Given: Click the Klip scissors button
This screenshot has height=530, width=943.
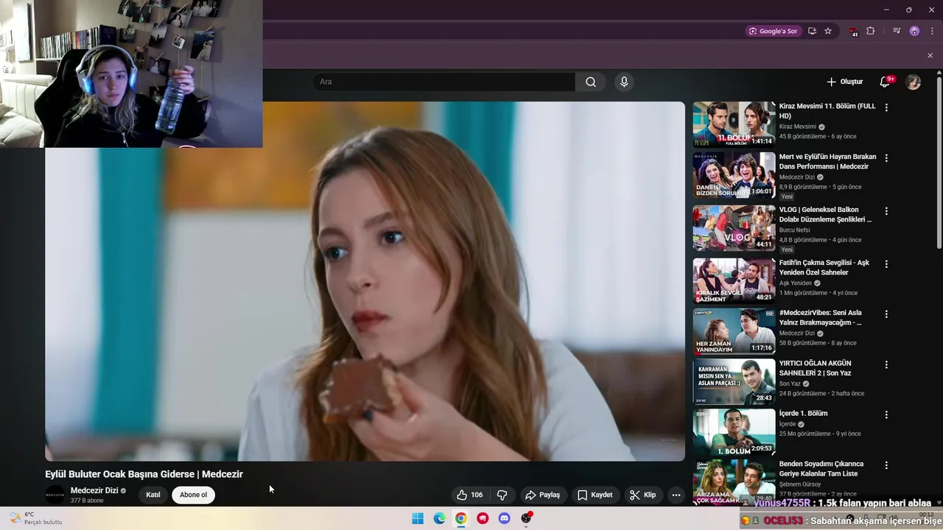Looking at the screenshot, I should pyautogui.click(x=642, y=495).
